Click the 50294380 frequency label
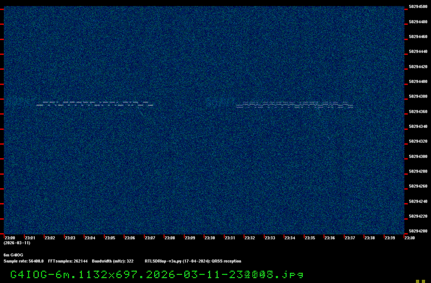The image size is (431, 283). pos(418,96)
